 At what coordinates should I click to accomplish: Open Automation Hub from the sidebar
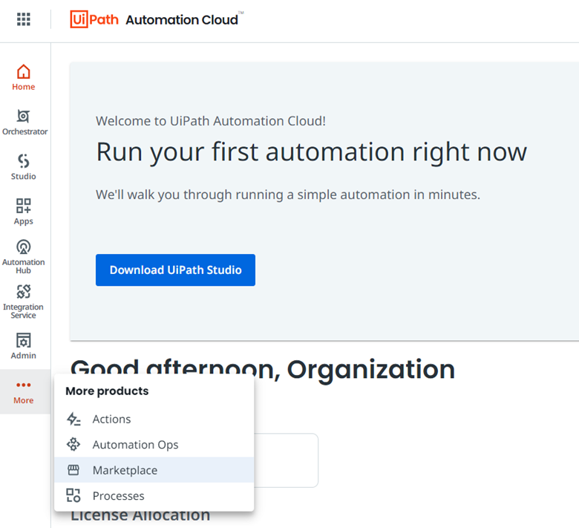[24, 257]
